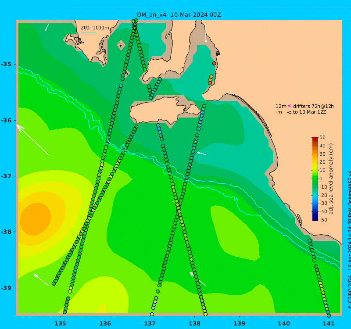Click the '200 1000m' depth contour legend label
This screenshot has height=329, width=351.
95,28
